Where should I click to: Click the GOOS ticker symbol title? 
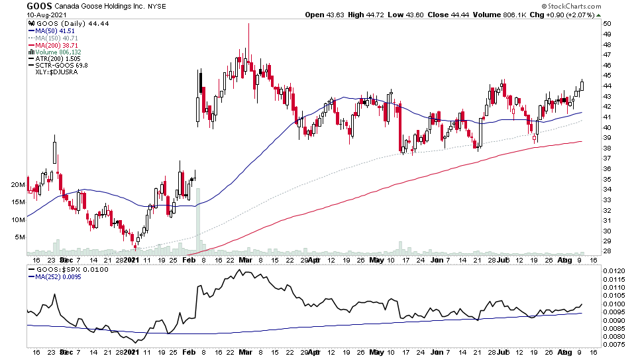tap(39, 6)
